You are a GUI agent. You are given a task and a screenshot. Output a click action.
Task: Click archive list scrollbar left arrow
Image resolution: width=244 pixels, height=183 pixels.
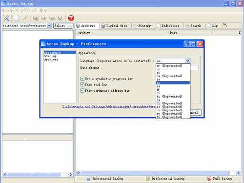click(78, 173)
